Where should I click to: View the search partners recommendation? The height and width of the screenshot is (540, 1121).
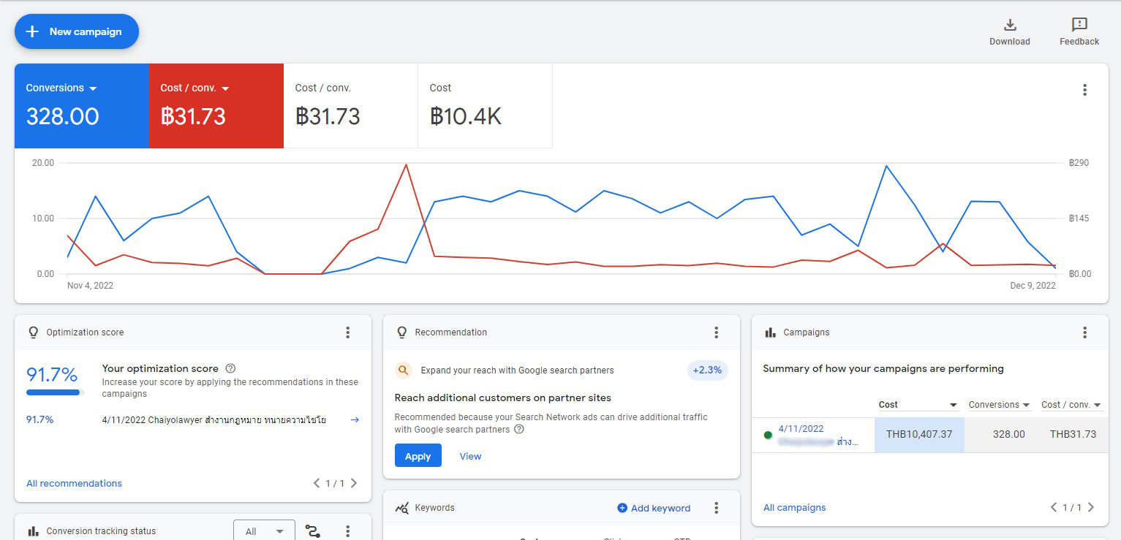(x=470, y=456)
